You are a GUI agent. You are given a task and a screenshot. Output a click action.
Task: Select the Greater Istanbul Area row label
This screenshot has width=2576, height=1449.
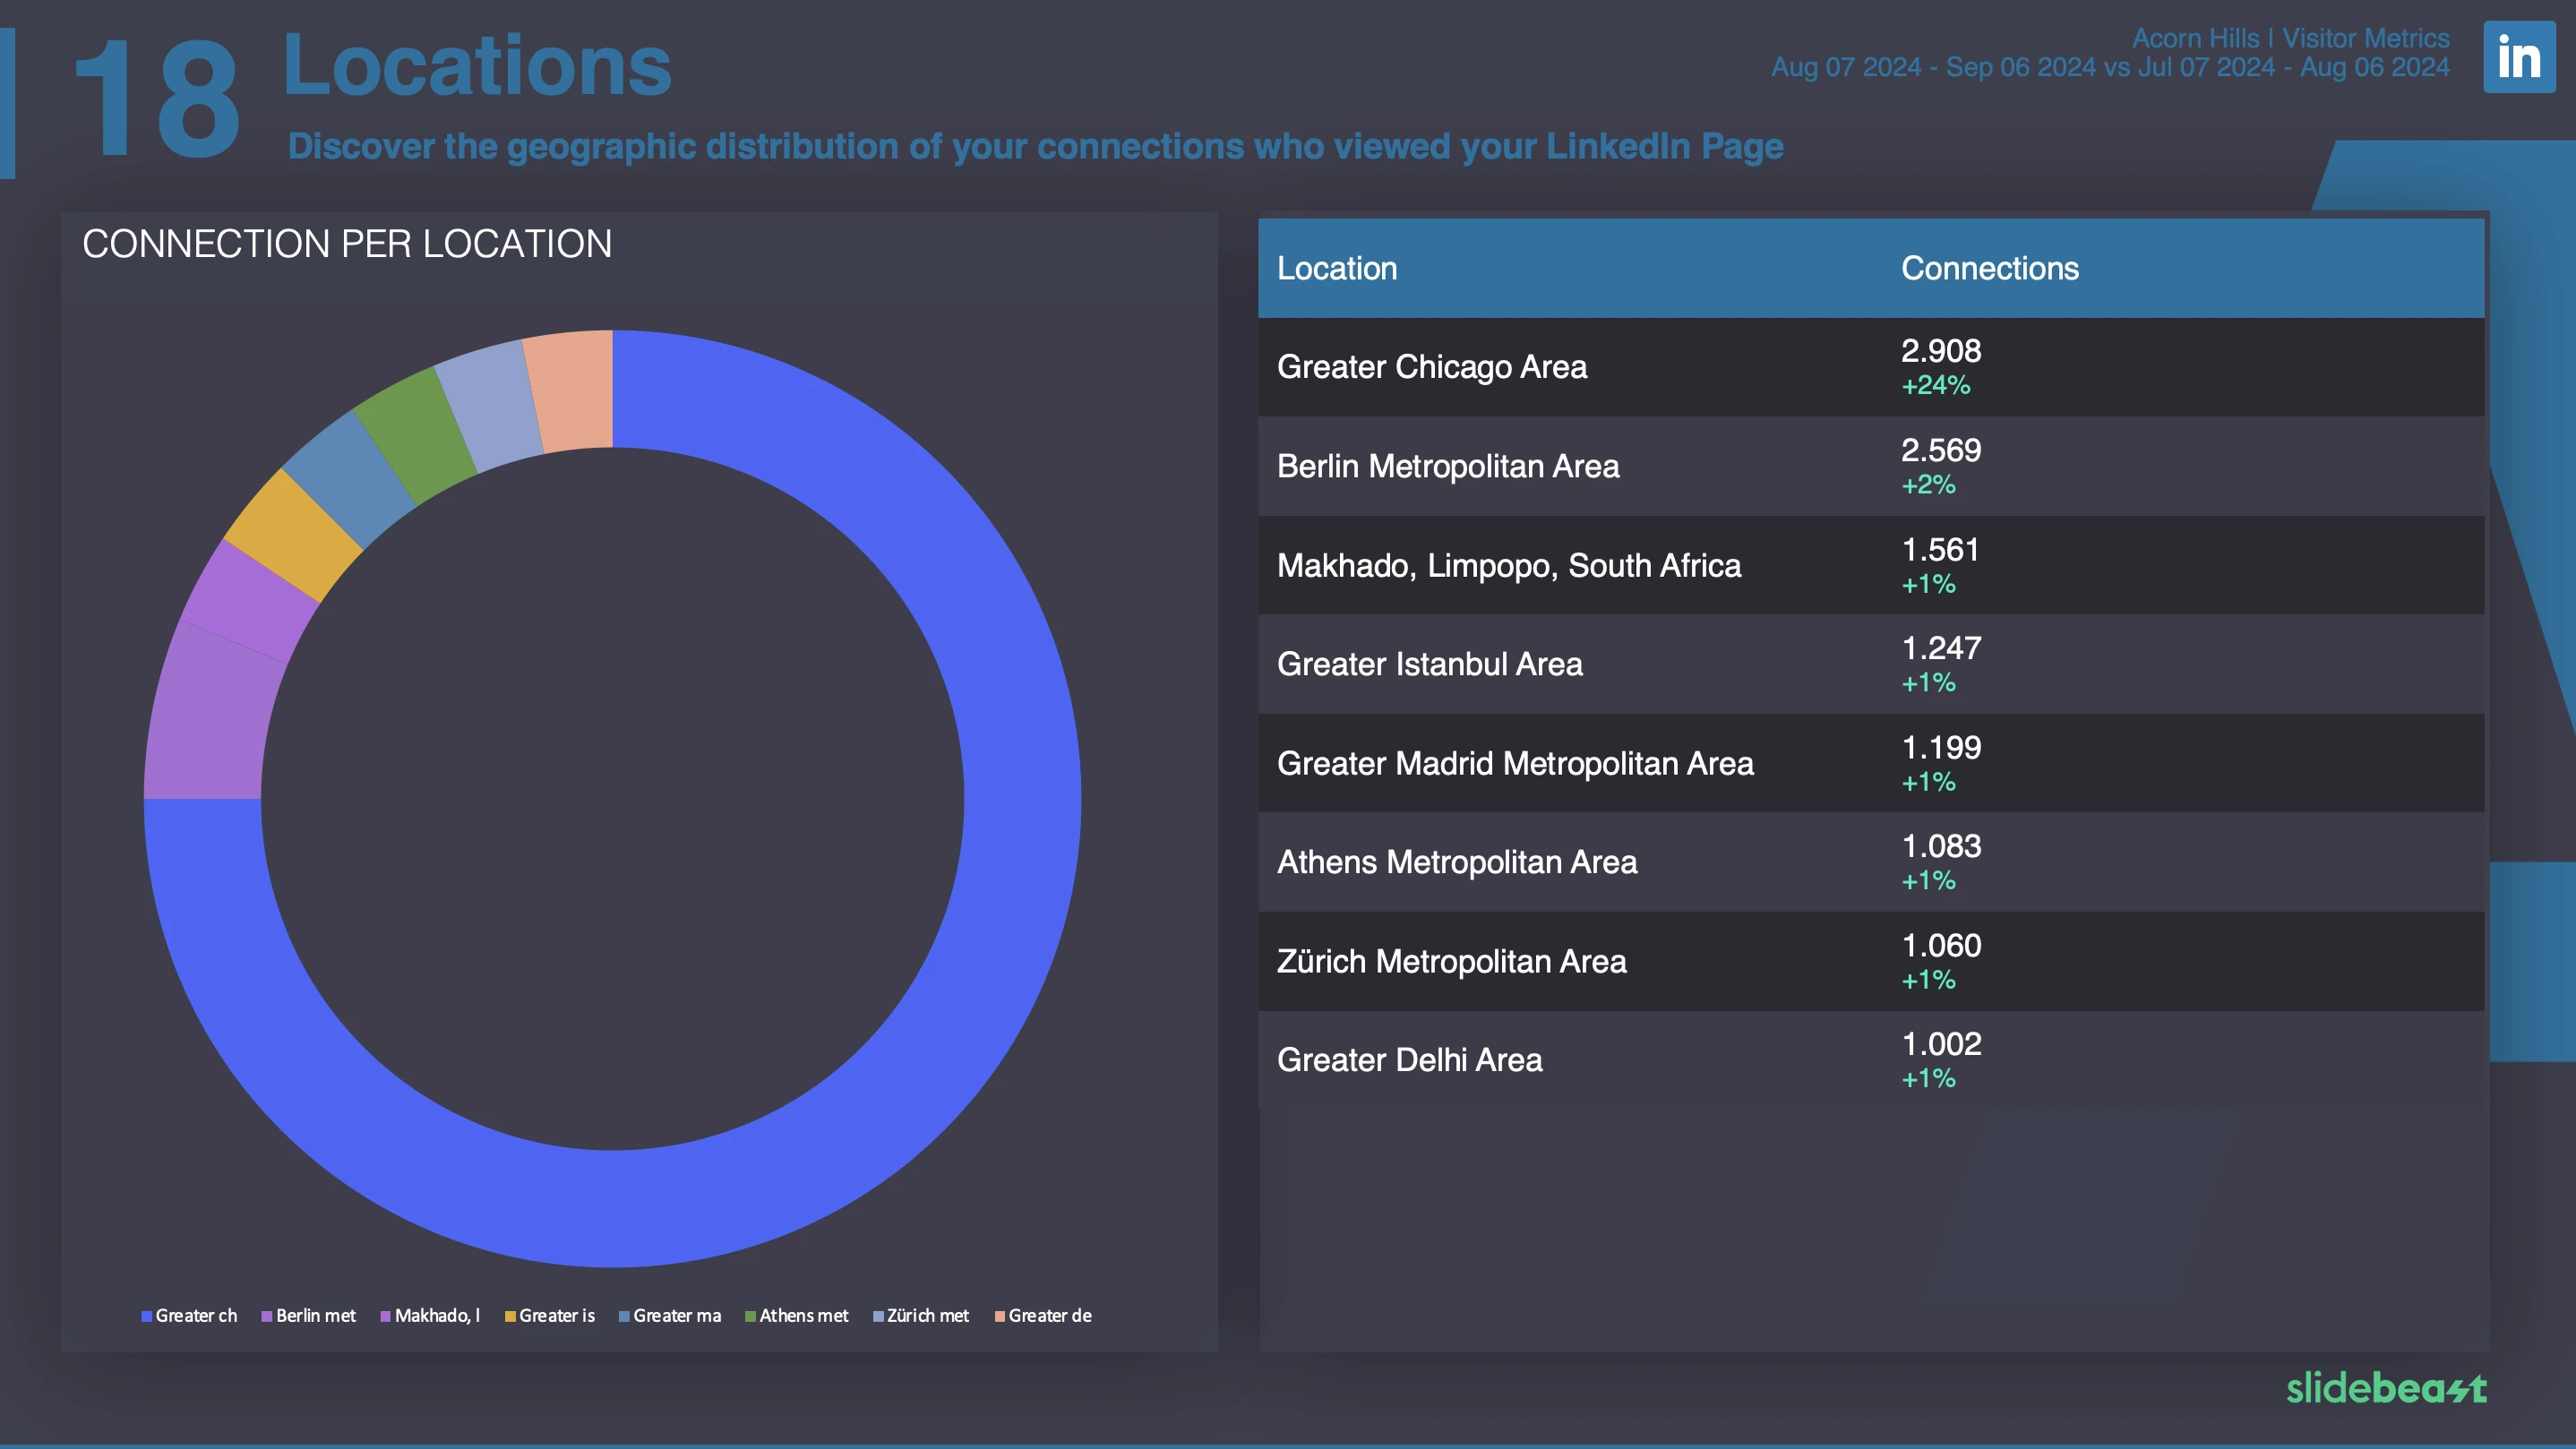[x=1430, y=664]
